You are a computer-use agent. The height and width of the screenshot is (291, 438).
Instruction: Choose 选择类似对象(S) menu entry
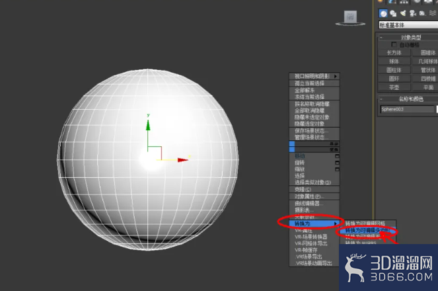[x=314, y=183]
